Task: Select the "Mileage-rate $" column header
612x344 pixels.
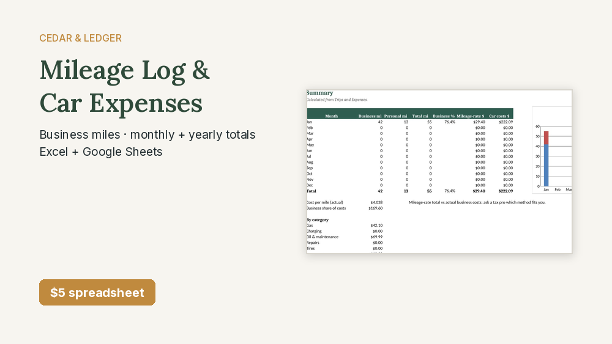Action: pyautogui.click(x=470, y=116)
